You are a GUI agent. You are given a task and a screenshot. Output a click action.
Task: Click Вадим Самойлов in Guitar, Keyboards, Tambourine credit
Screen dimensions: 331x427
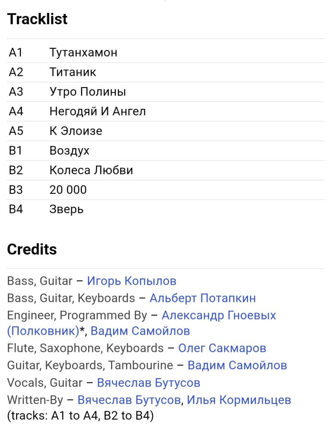click(x=237, y=365)
